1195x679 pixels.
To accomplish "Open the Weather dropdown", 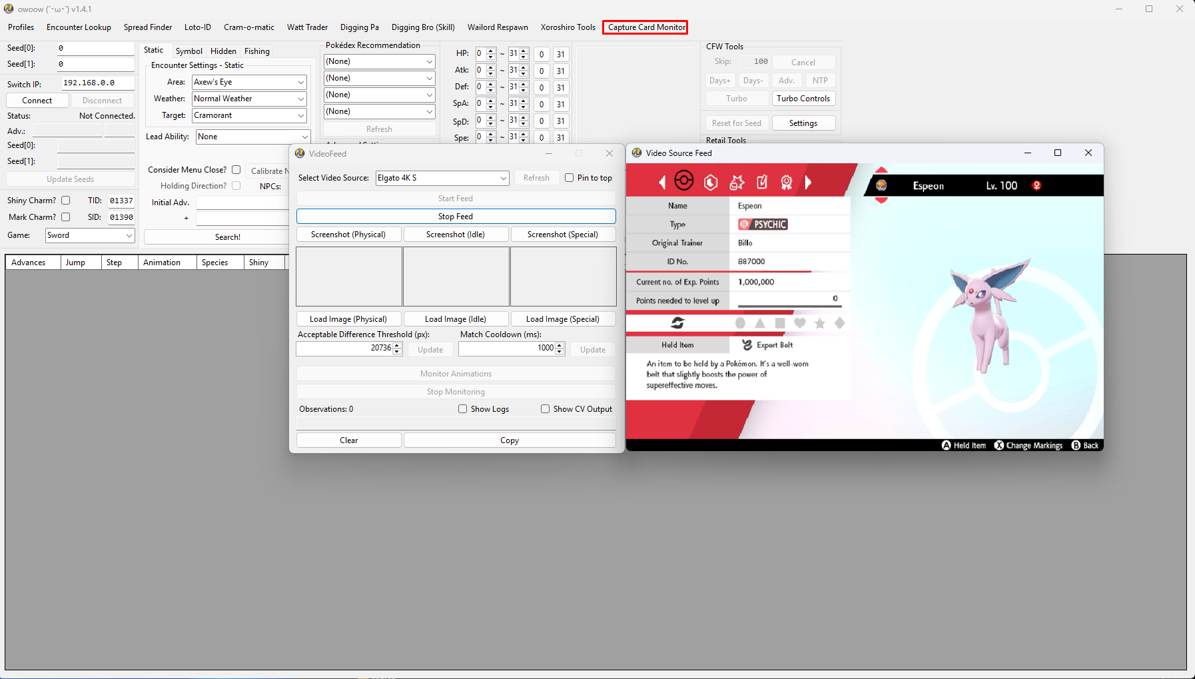I will tap(249, 99).
